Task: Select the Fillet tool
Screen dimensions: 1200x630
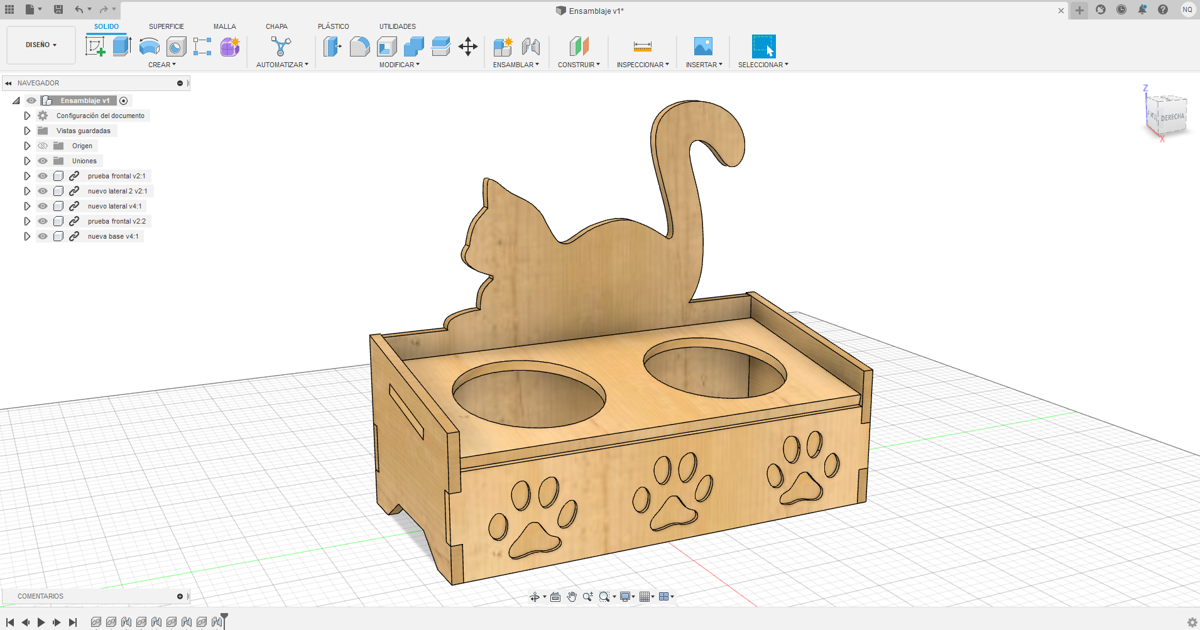Action: [359, 46]
